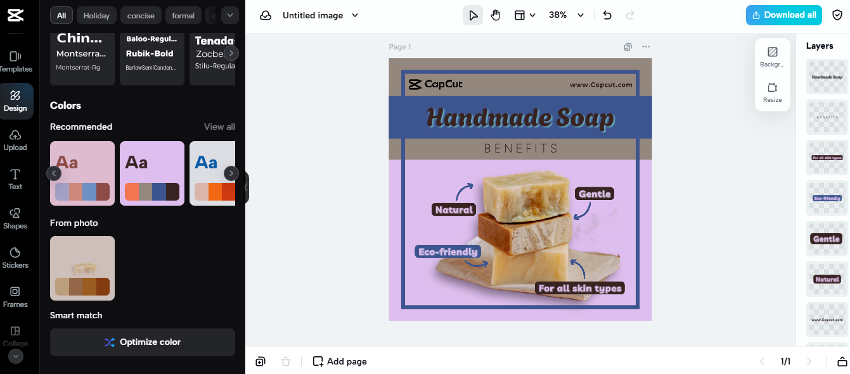Select the Handmade Soap title on canvas
Image resolution: width=850 pixels, height=374 pixels.
pyautogui.click(x=520, y=118)
